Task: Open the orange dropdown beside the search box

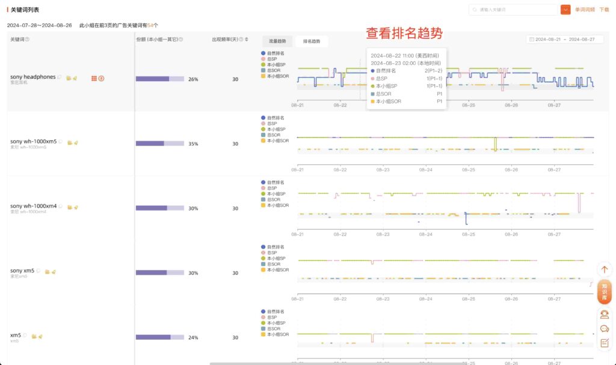Action: coord(565,10)
